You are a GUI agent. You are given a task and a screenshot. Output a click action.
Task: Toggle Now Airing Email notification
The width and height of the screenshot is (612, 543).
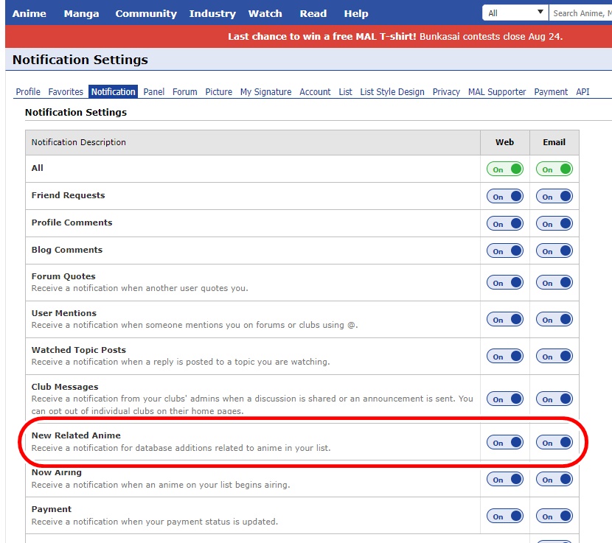point(554,480)
